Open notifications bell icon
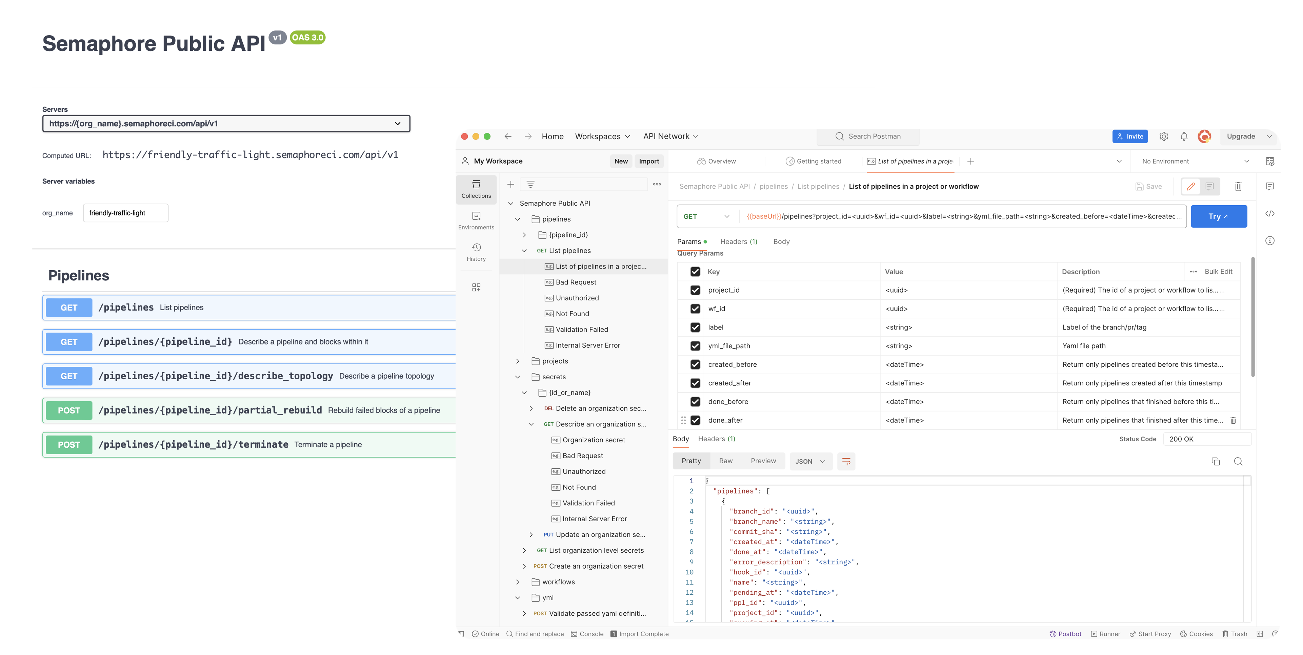This screenshot has width=1303, height=655. 1184,136
